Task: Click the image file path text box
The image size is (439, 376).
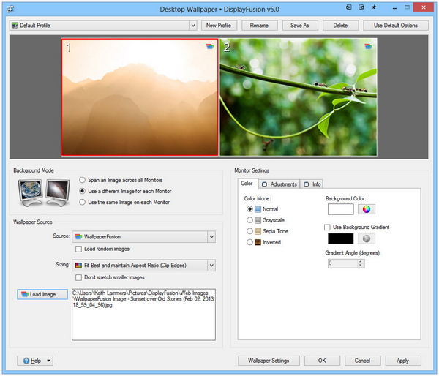Action: click(x=143, y=315)
